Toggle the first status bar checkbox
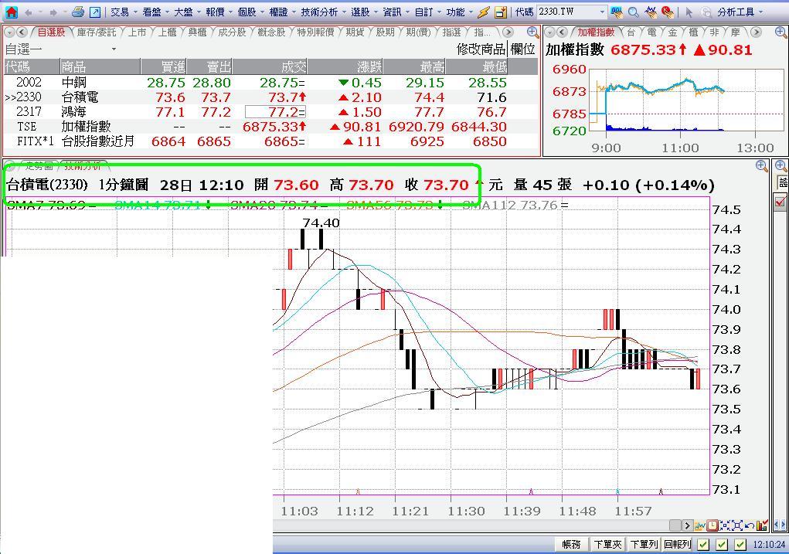 coord(703,545)
